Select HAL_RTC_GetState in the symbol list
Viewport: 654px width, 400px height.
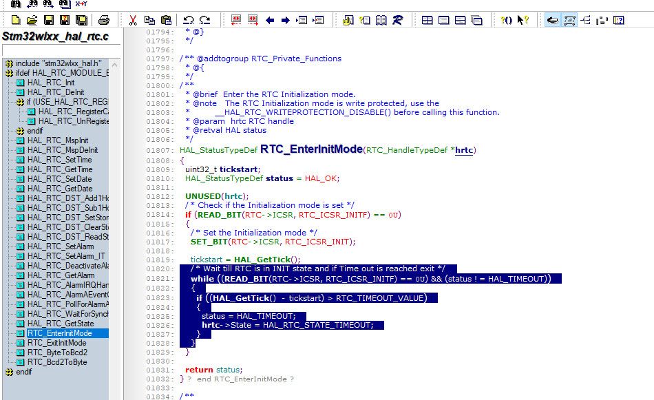pos(61,324)
